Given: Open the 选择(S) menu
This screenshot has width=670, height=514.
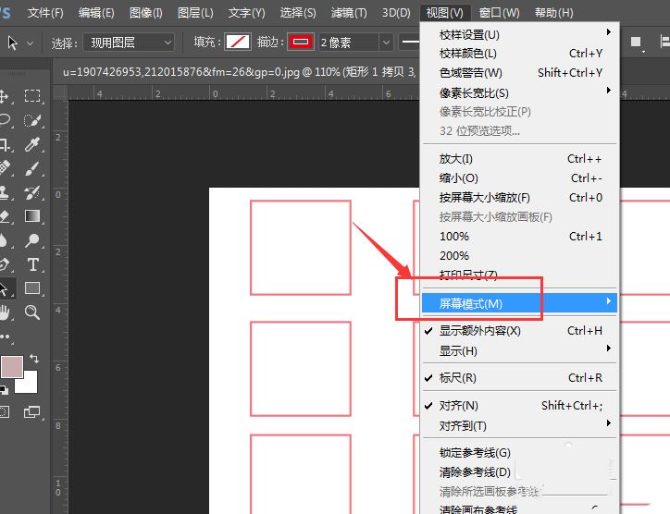Looking at the screenshot, I should coord(298,13).
